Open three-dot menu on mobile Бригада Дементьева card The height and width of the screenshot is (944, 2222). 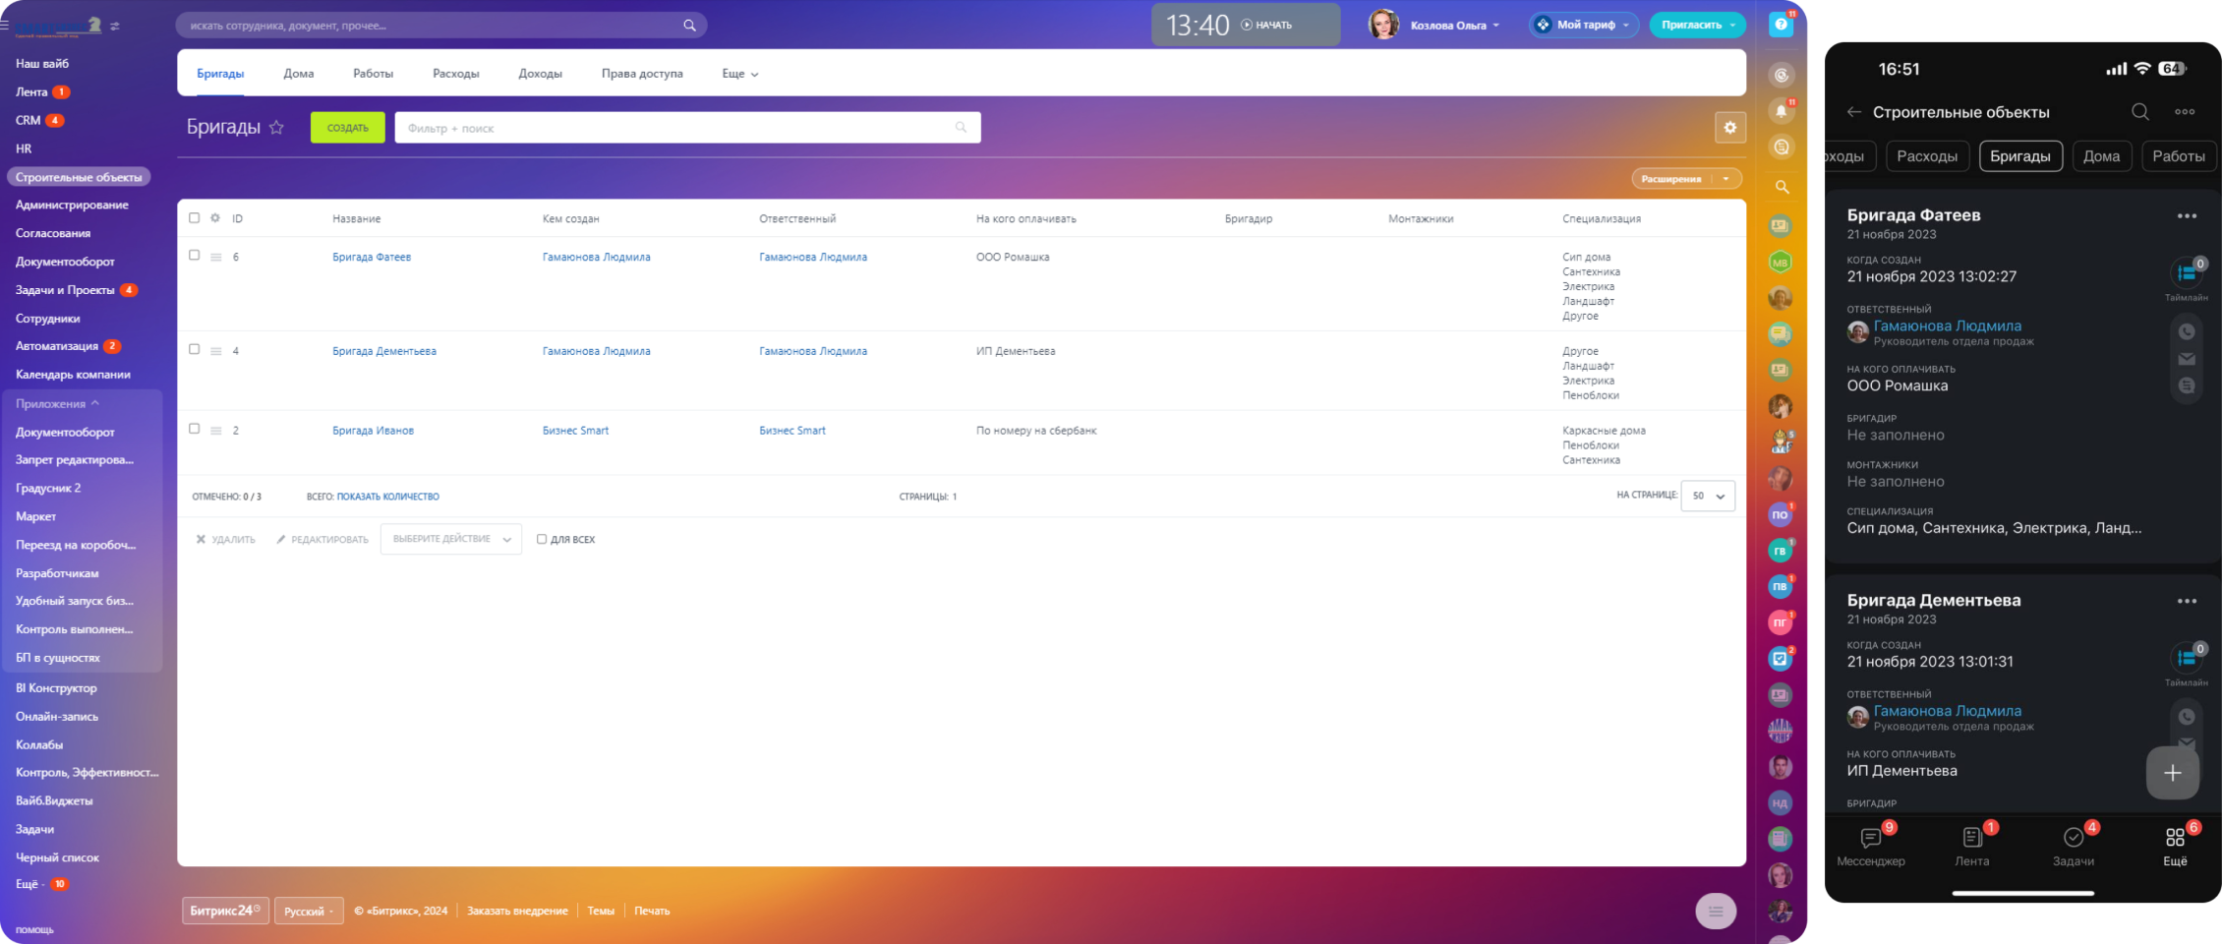2187,601
